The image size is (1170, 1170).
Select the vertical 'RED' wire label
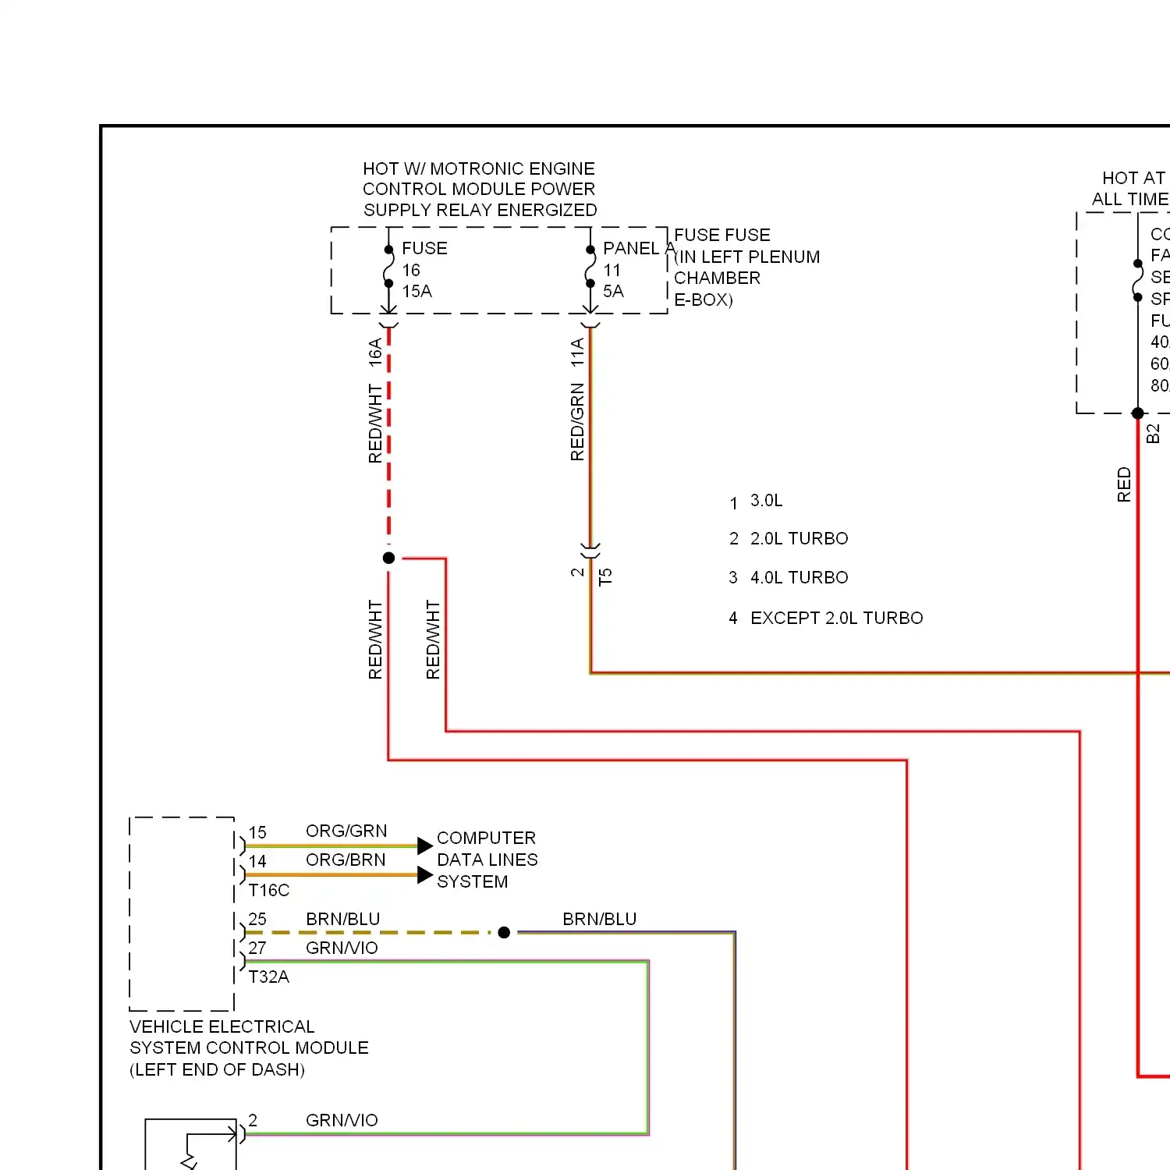click(1124, 484)
